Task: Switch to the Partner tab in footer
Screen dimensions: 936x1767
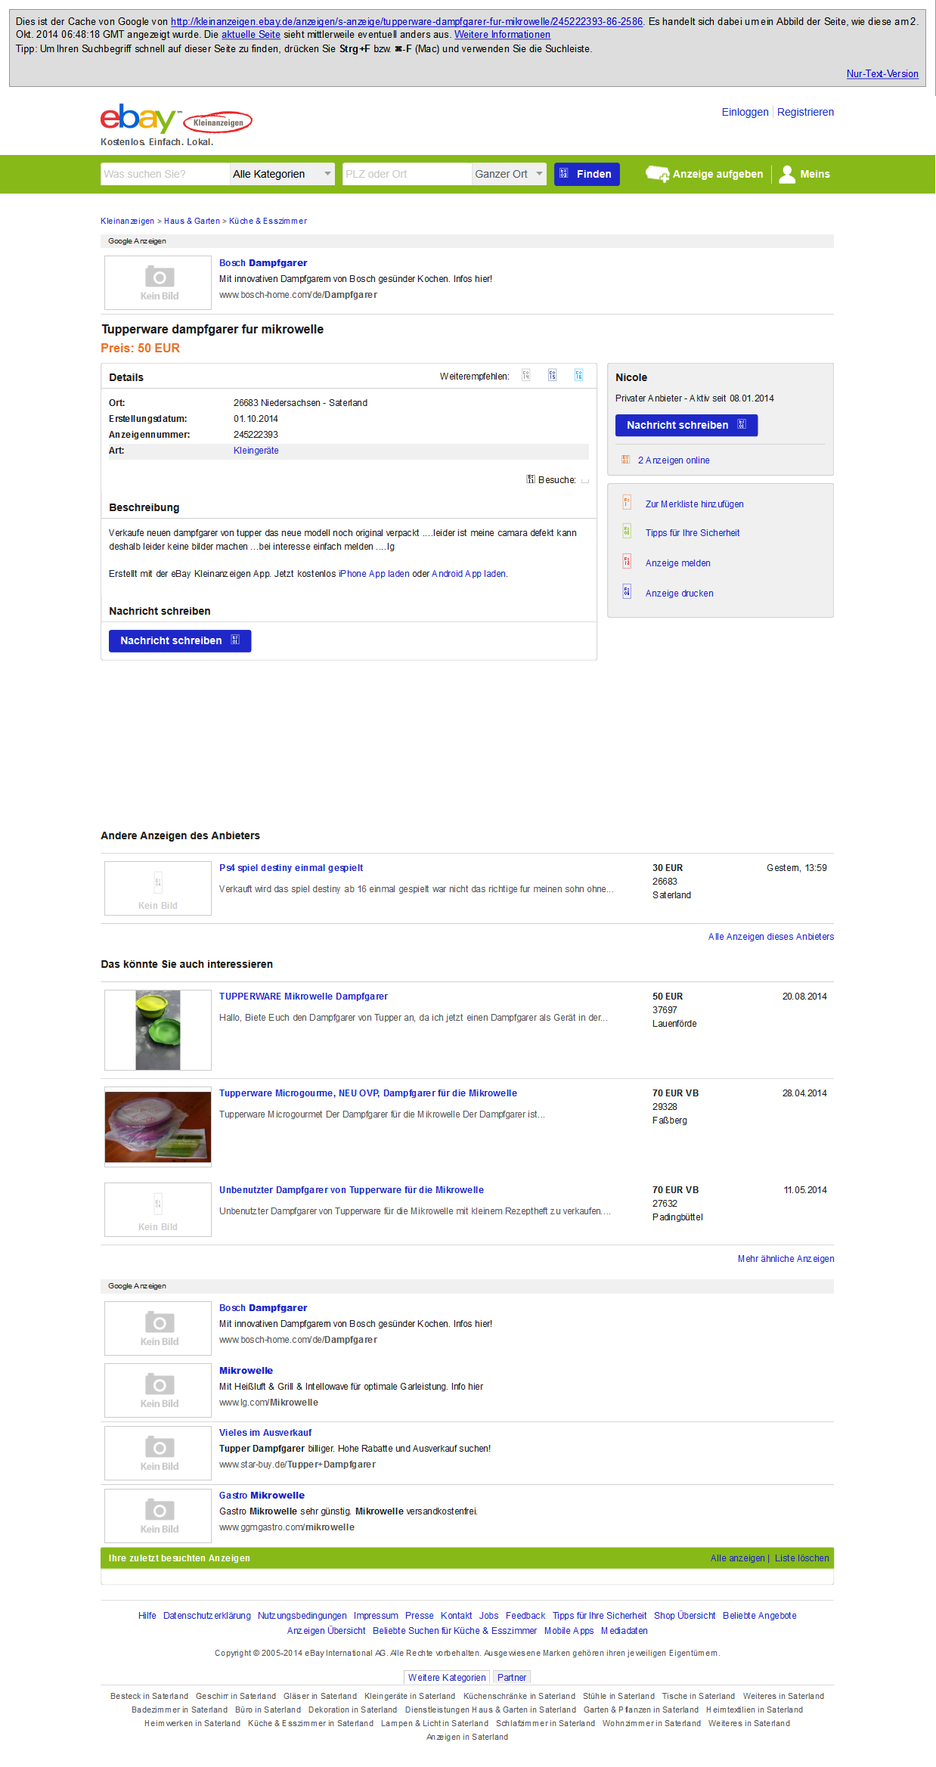Action: [x=512, y=1677]
